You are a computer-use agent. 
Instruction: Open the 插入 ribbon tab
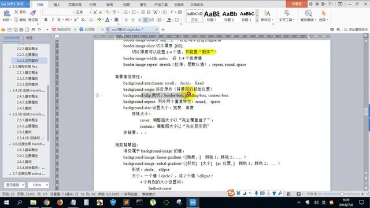point(57,5)
